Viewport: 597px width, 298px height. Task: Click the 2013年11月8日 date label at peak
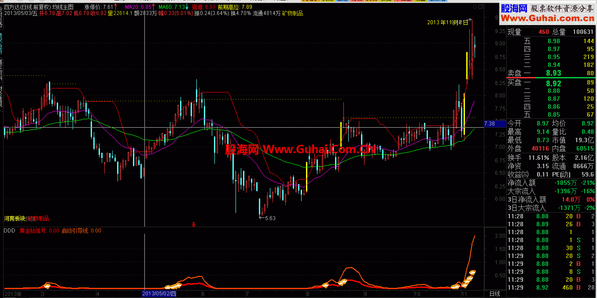pos(447,22)
